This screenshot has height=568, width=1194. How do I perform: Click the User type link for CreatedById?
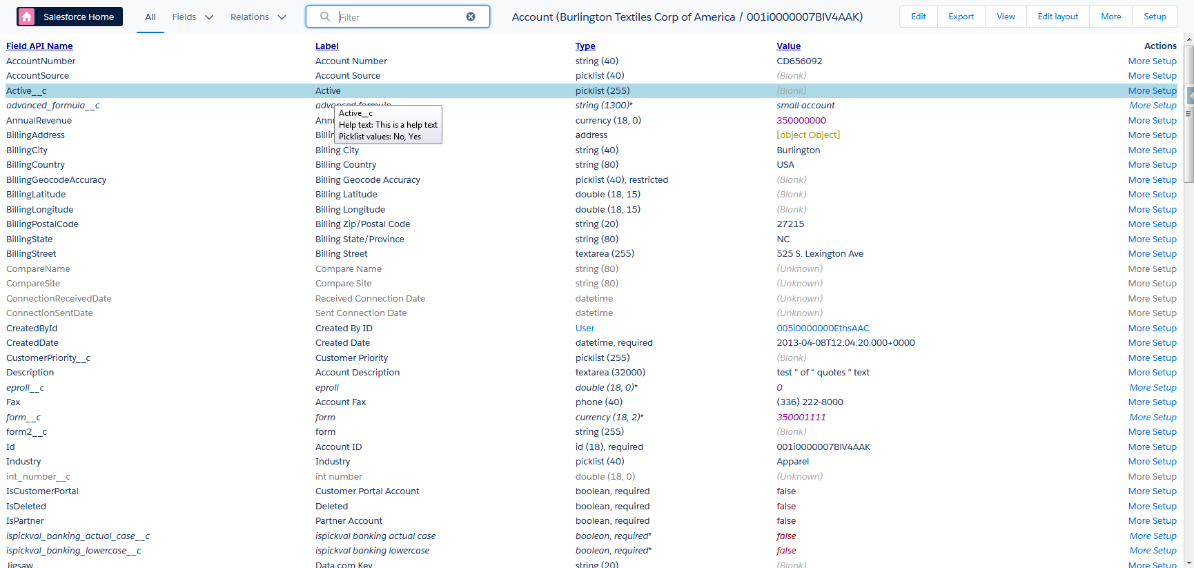pos(585,329)
